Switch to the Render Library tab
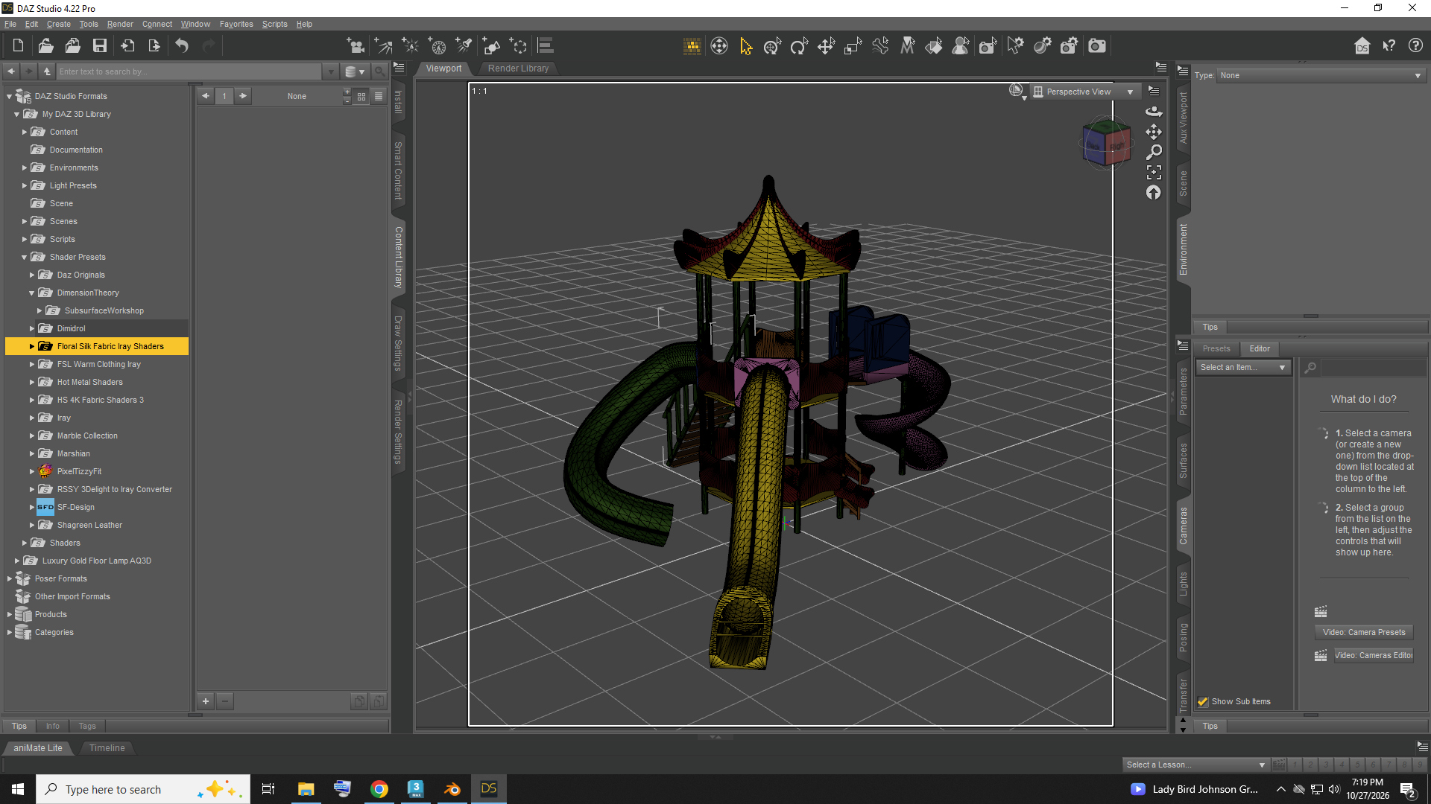1431x804 pixels. (x=518, y=68)
